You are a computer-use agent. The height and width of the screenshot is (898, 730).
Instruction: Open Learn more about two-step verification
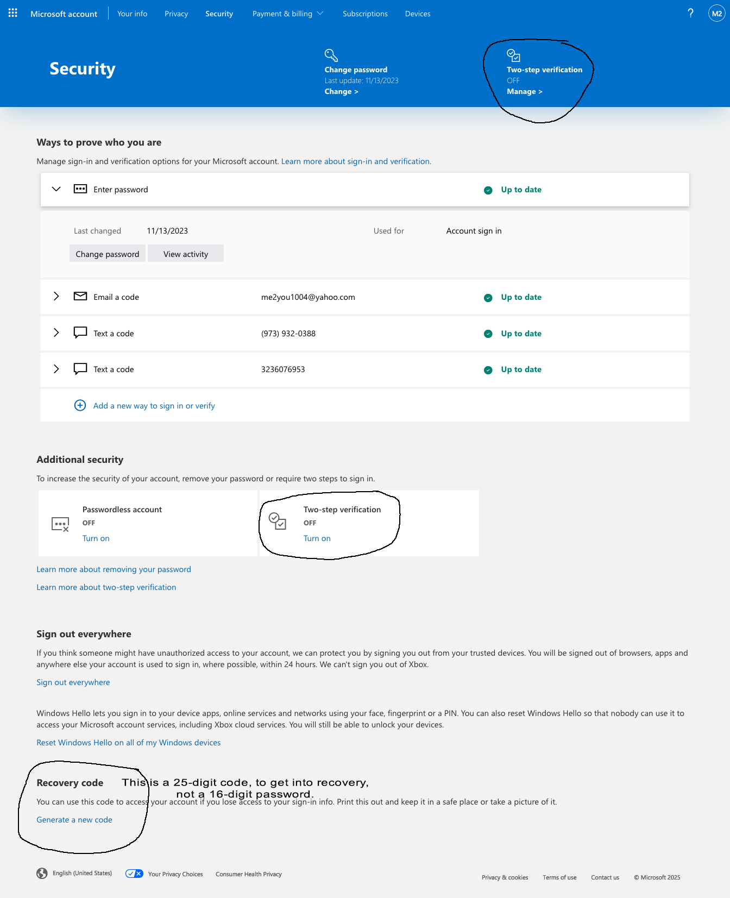click(106, 587)
